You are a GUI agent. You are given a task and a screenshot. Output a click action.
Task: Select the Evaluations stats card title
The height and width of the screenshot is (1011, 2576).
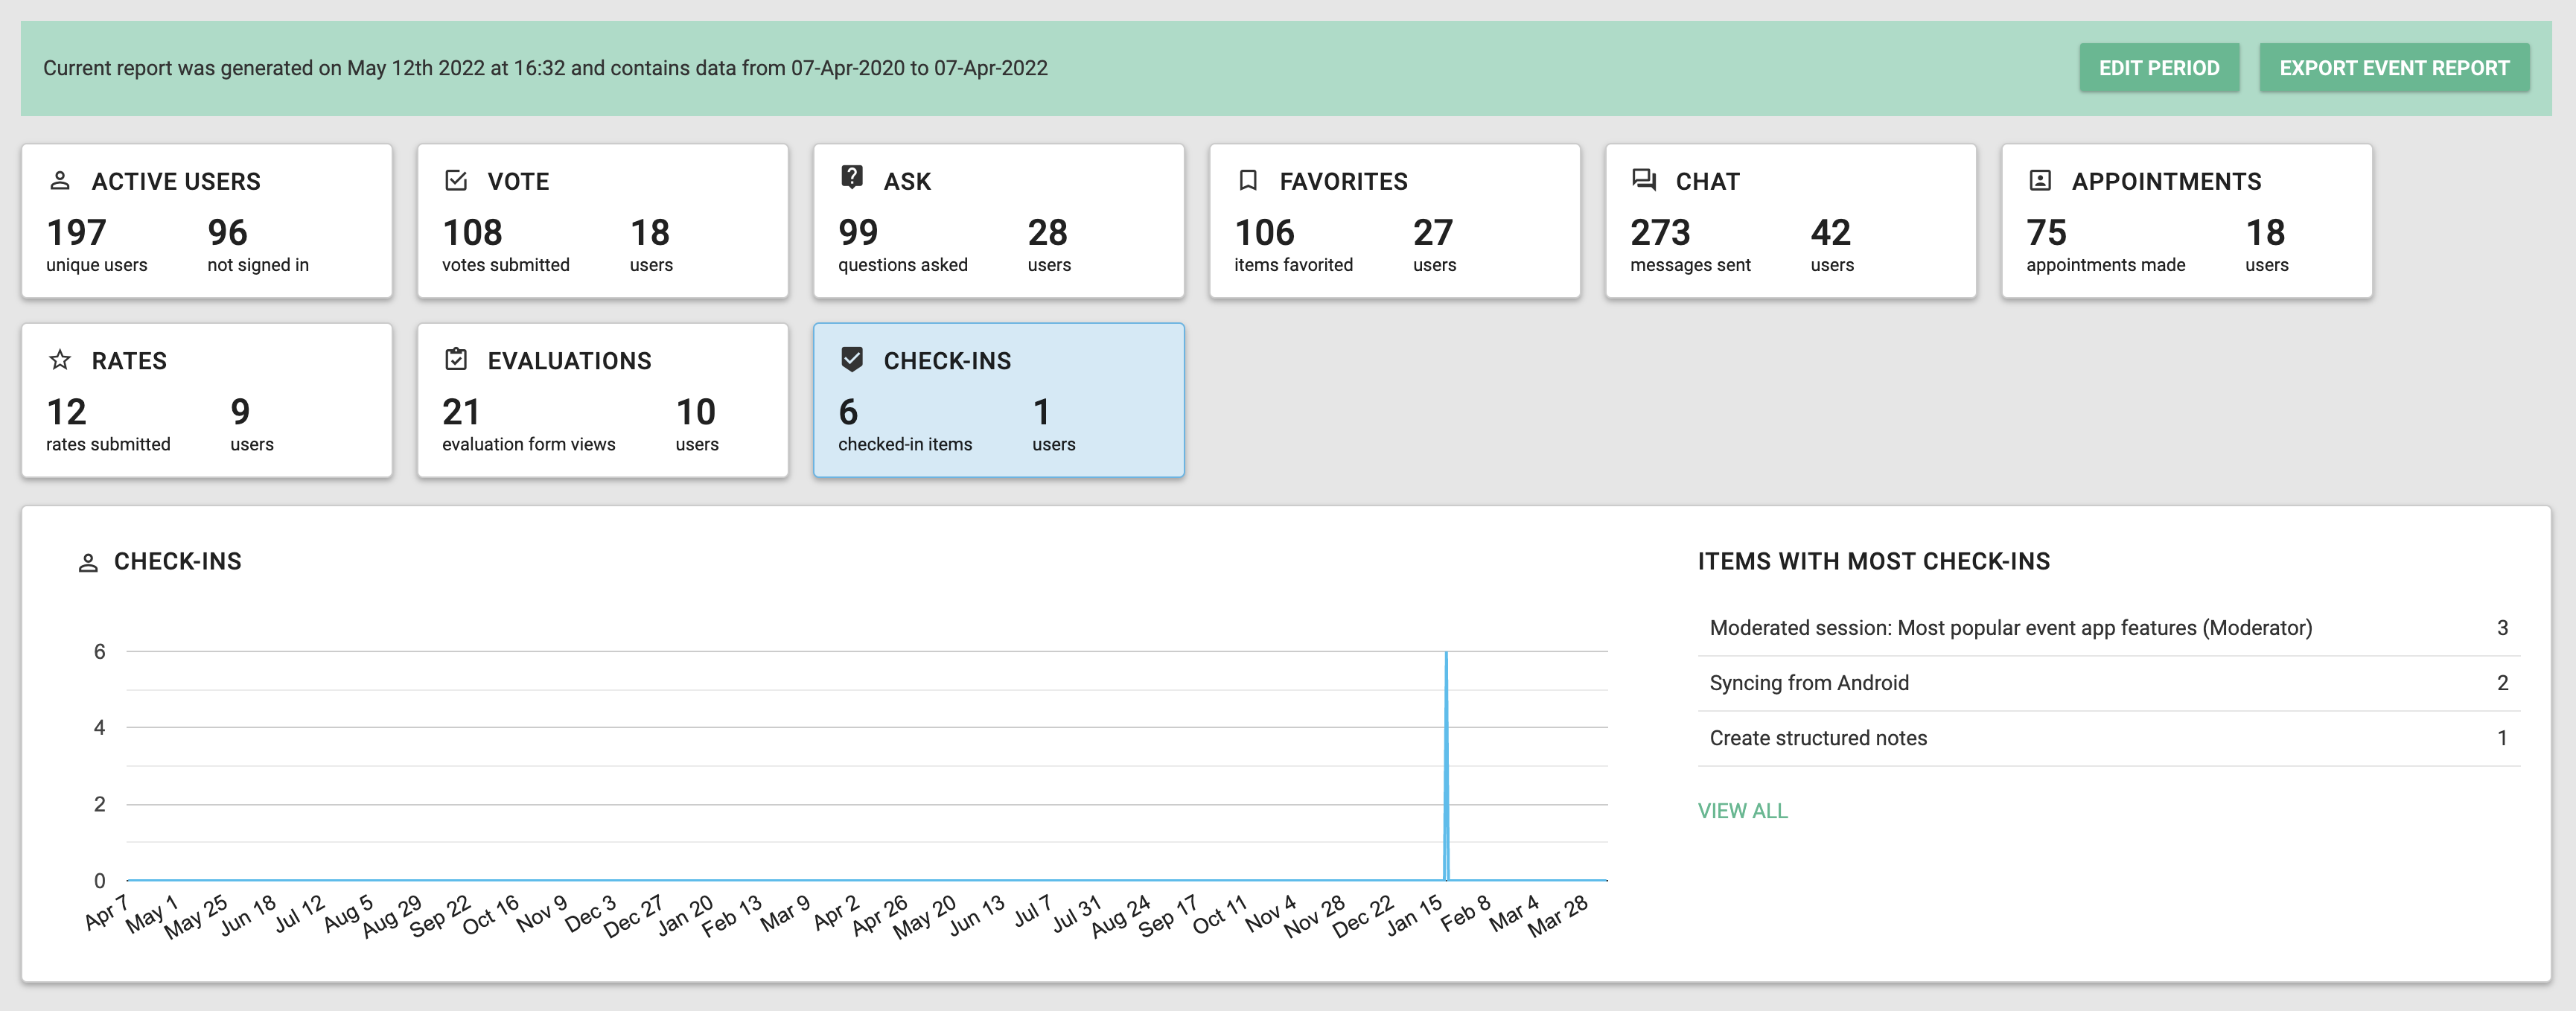coord(569,361)
